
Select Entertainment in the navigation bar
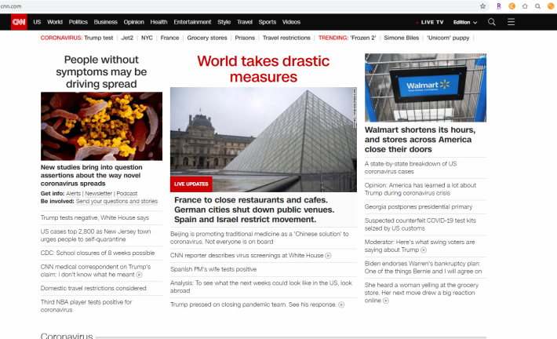coord(192,22)
